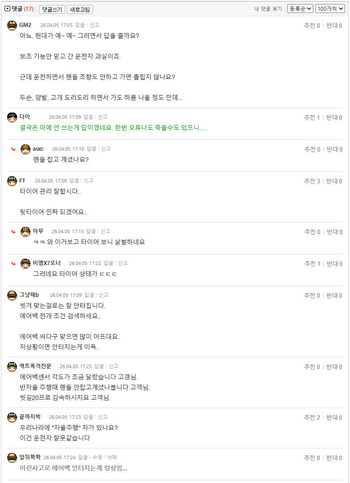Click 답글 on GM2's comment

(80, 25)
